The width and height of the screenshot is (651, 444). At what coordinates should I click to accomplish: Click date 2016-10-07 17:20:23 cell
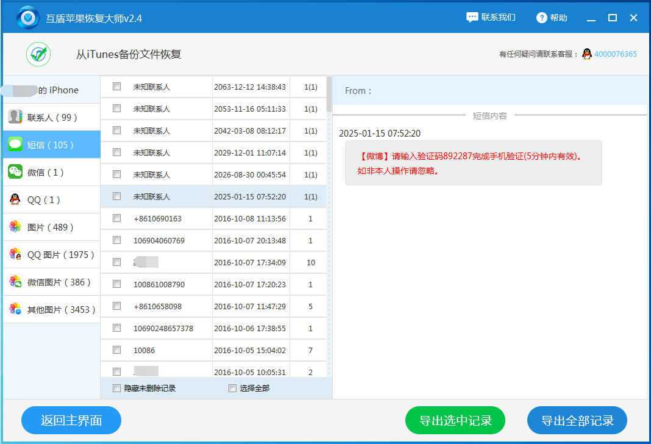tap(250, 284)
